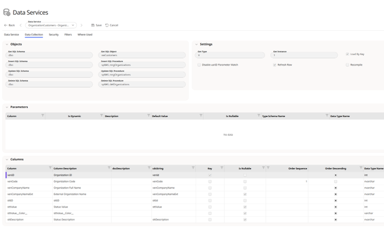Collapse the Objects section
The width and height of the screenshot is (384, 232).
[7, 44]
